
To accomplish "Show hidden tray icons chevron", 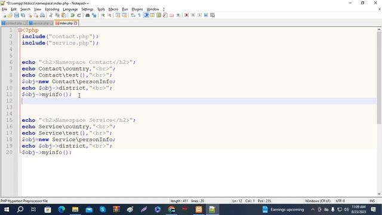I will (313, 210).
